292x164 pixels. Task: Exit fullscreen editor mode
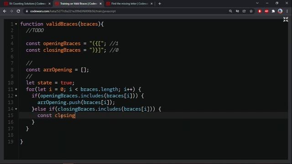(286, 19)
